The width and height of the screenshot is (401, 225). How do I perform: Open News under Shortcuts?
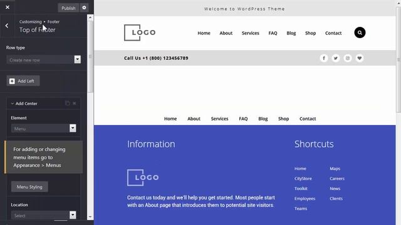(335, 189)
